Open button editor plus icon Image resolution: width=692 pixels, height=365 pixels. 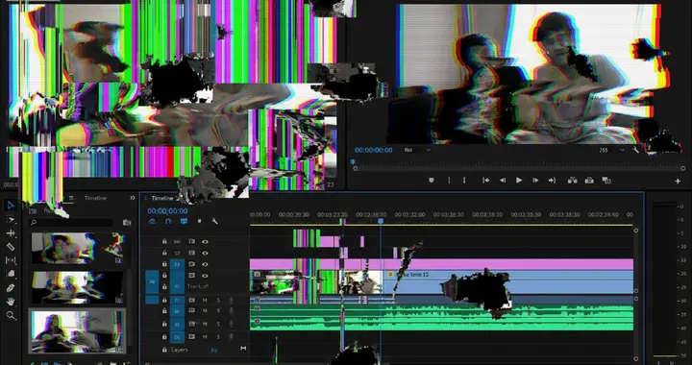678,181
